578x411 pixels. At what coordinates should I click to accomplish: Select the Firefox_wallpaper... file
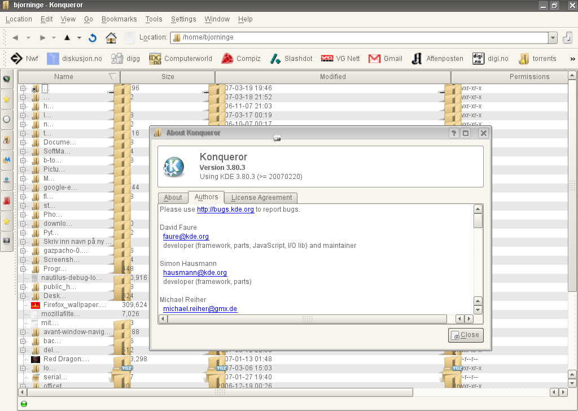coord(75,305)
